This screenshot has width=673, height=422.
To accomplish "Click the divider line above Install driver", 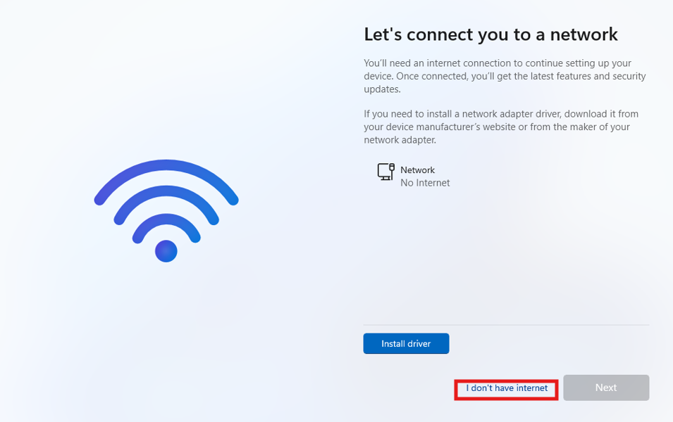I will tap(506, 325).
